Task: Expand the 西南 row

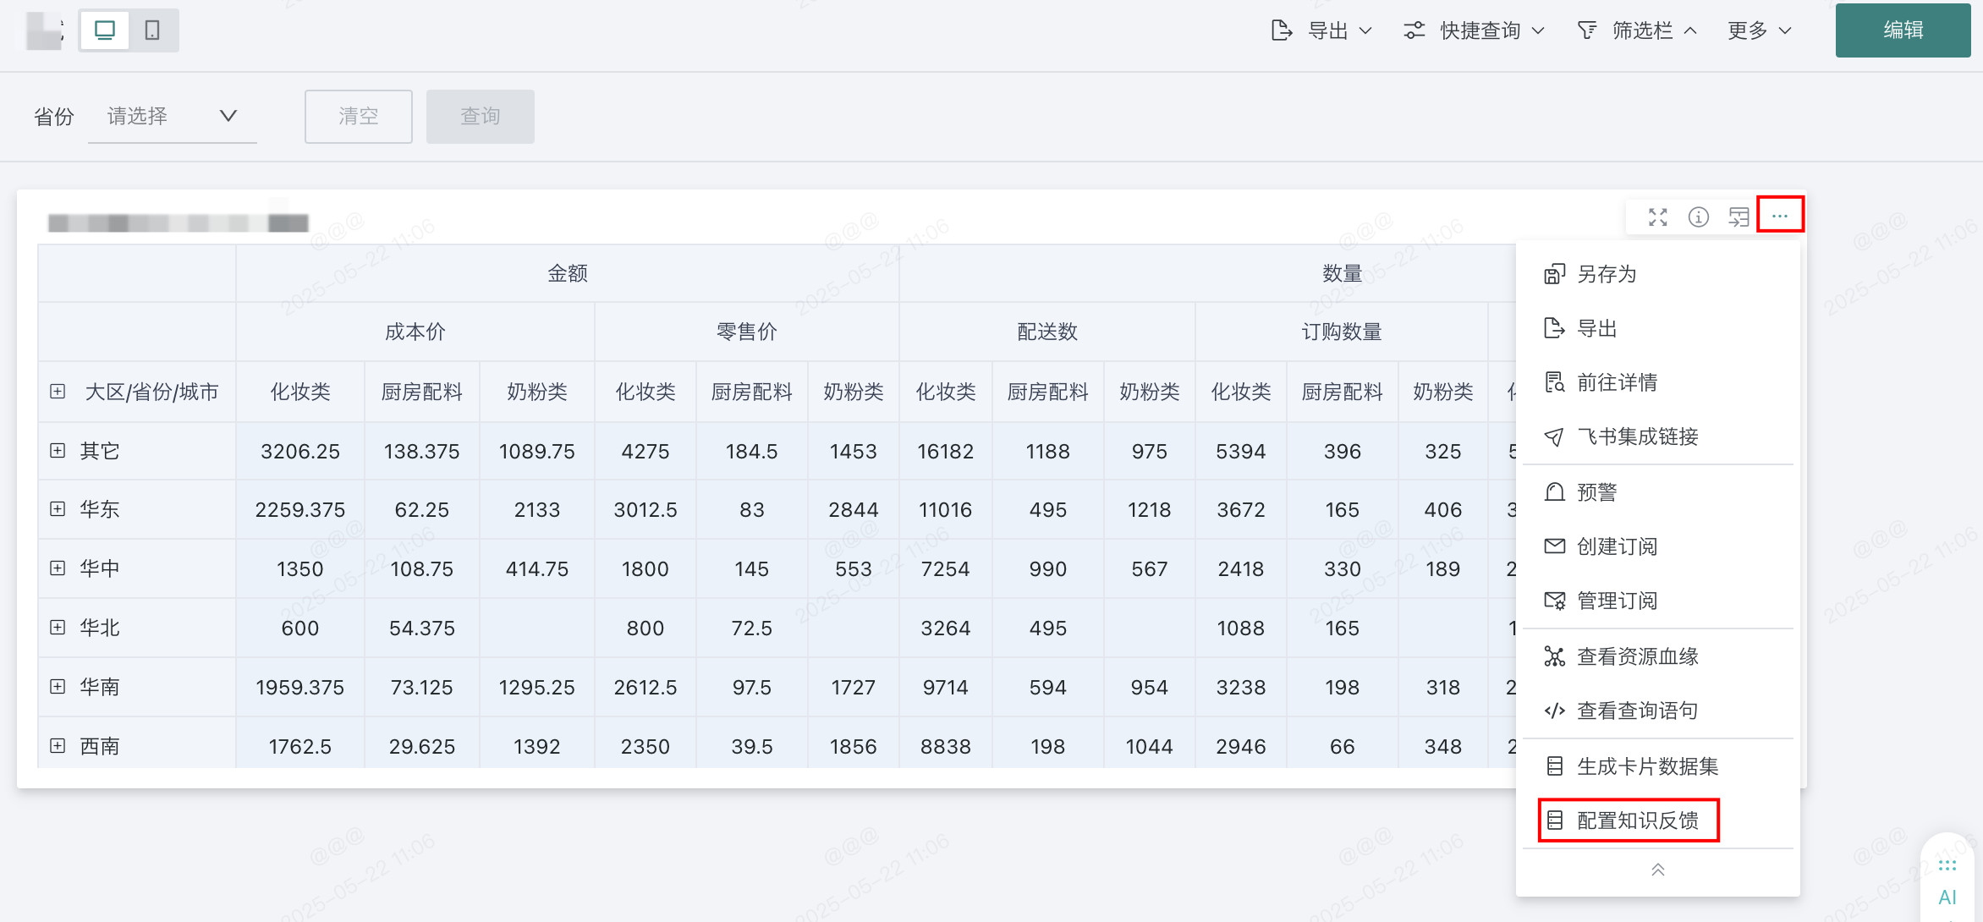Action: click(58, 745)
